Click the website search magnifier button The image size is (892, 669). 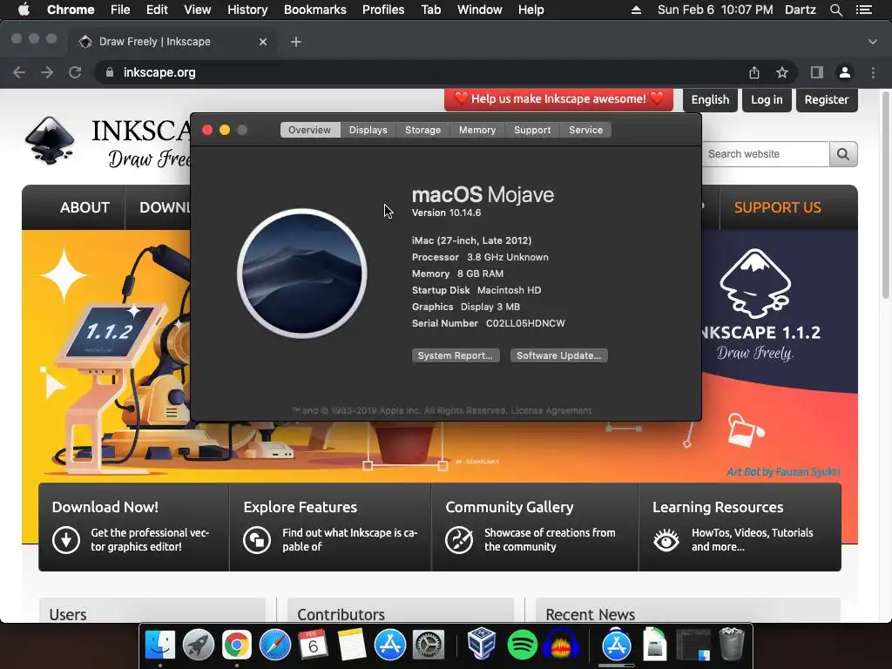coord(843,154)
